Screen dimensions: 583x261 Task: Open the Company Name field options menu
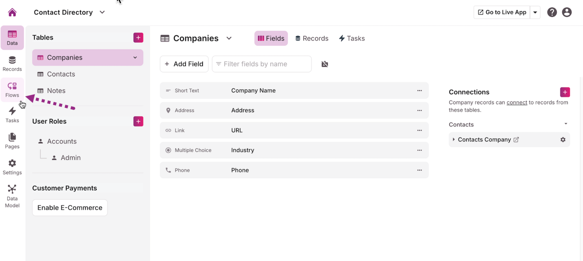pos(419,90)
